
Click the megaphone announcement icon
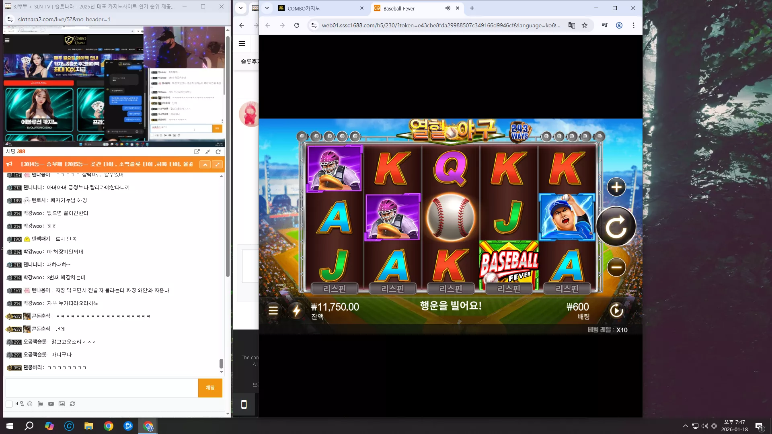(10, 164)
